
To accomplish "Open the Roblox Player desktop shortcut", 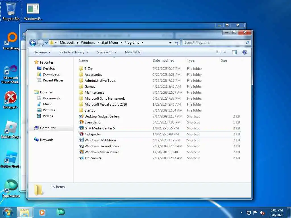I will 11,130.
